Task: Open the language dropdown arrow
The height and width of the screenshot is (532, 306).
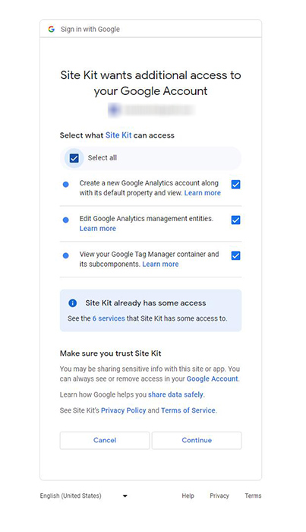Action: [x=125, y=496]
